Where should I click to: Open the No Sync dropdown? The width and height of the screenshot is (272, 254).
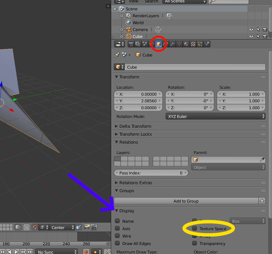coord(57,252)
